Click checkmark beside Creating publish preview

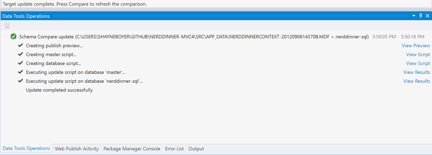(x=20, y=45)
